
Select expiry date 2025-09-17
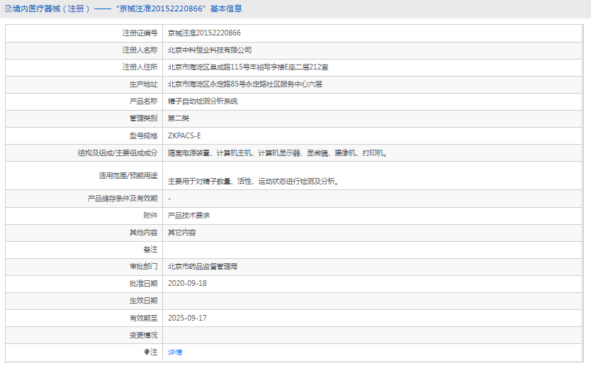(187, 318)
